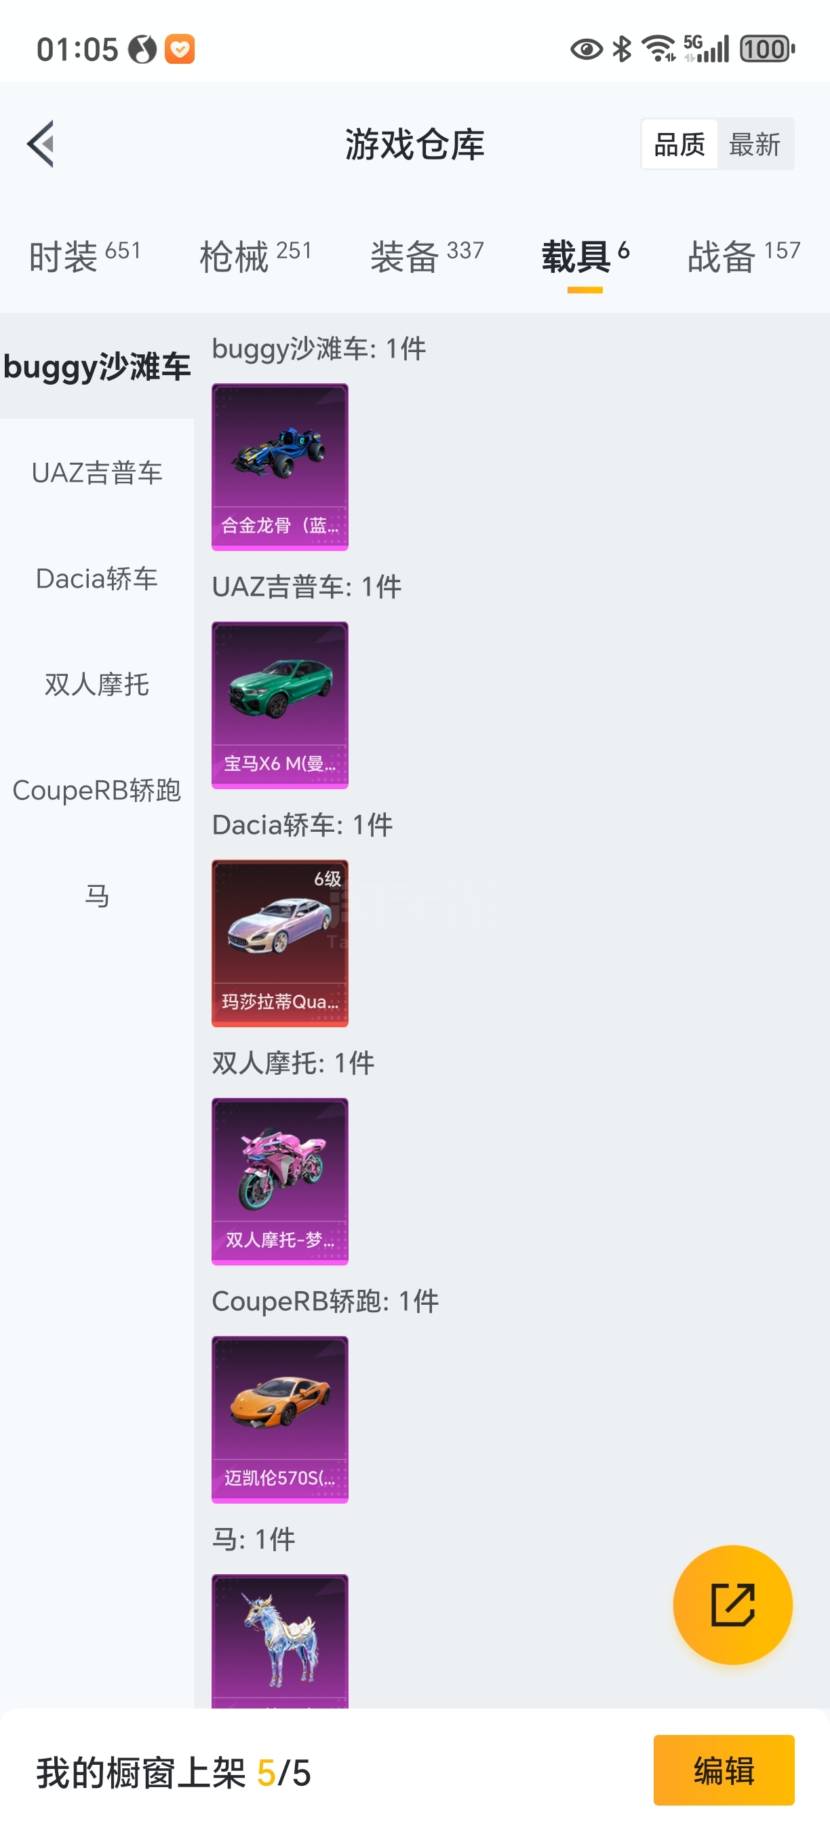Image resolution: width=830 pixels, height=1832 pixels.
Task: Open the unicorn horse item card
Action: click(280, 1641)
